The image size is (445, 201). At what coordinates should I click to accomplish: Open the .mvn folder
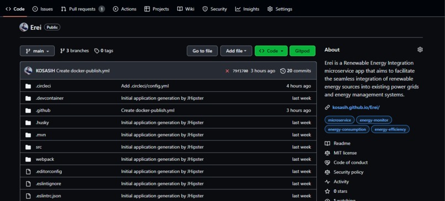(41, 135)
